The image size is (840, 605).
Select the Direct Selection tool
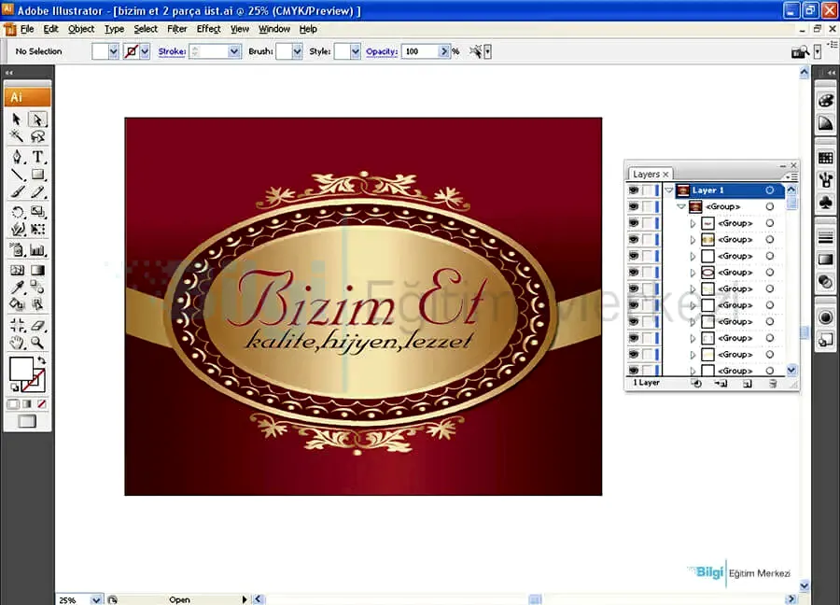pyautogui.click(x=38, y=120)
